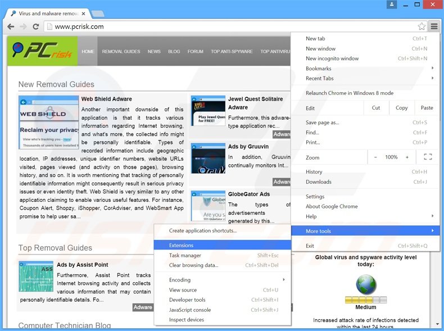Select Save page as… menu item
The image size is (444, 331).
tap(365, 123)
